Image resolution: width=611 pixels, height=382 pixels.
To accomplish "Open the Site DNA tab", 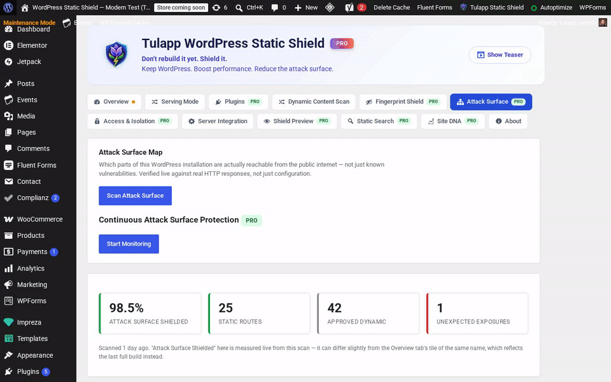I will (453, 121).
